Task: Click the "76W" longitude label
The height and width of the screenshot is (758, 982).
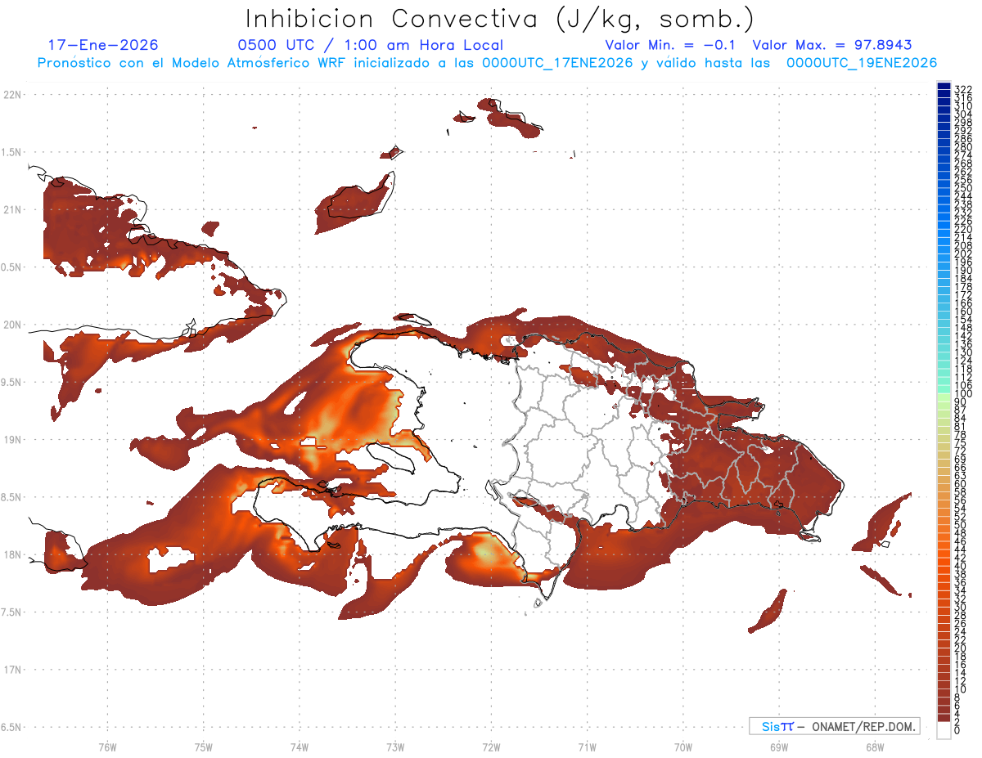Action: point(107,746)
